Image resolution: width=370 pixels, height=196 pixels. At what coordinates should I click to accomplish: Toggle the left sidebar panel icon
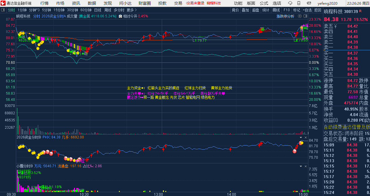pyautogui.click(x=3, y=10)
